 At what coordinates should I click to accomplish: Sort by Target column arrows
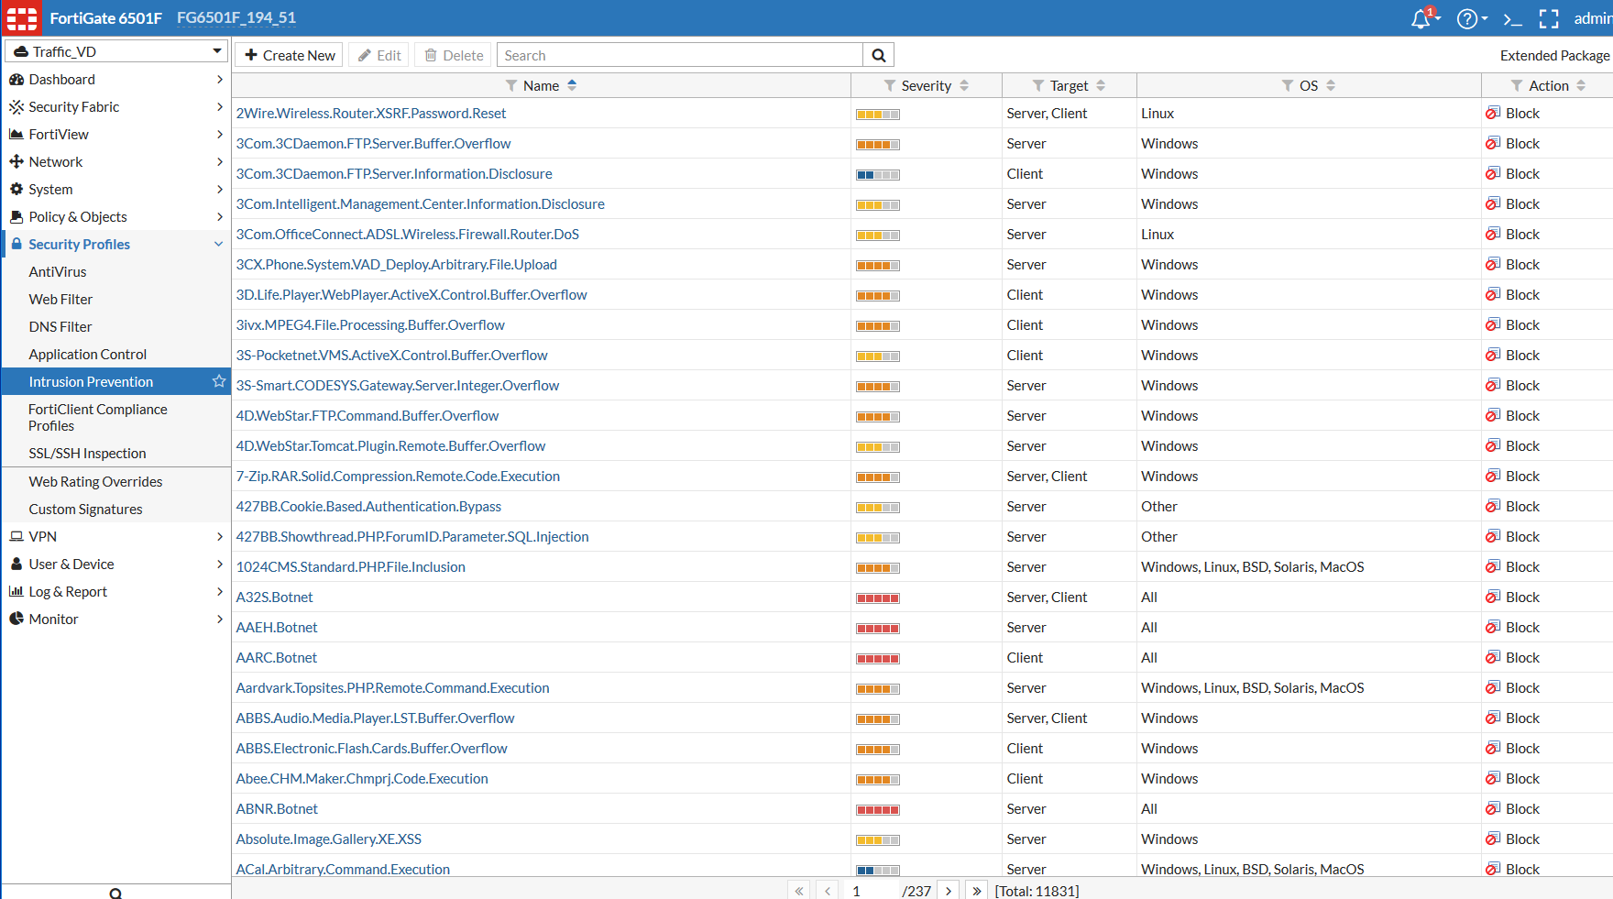(x=1101, y=85)
